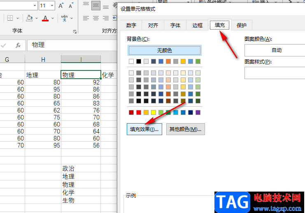
Task: Select the 化学 header cell
Action: [x=109, y=75]
